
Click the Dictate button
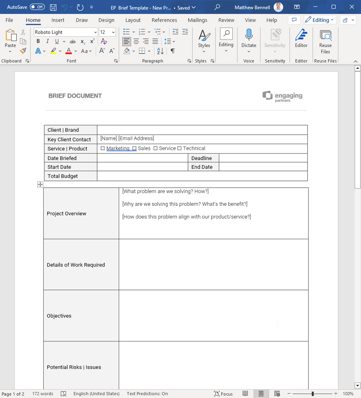(249, 38)
